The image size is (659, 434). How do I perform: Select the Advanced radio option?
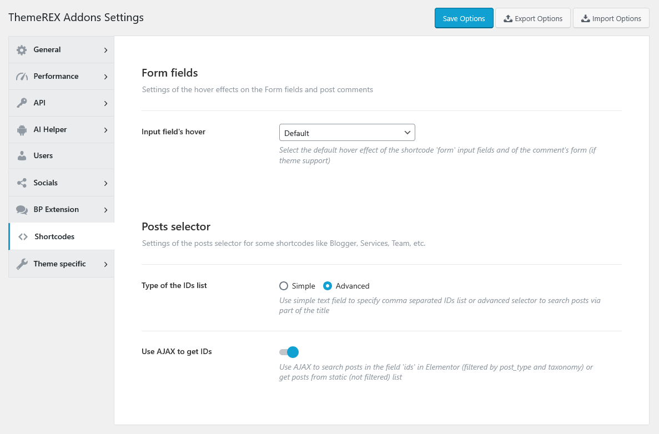click(328, 286)
